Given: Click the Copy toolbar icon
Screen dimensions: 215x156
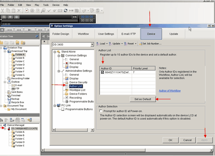Looking at the screenshot, I should pyautogui.click(x=8, y=11).
